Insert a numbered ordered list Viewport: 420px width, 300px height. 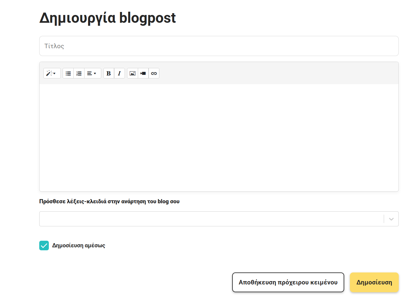point(79,73)
